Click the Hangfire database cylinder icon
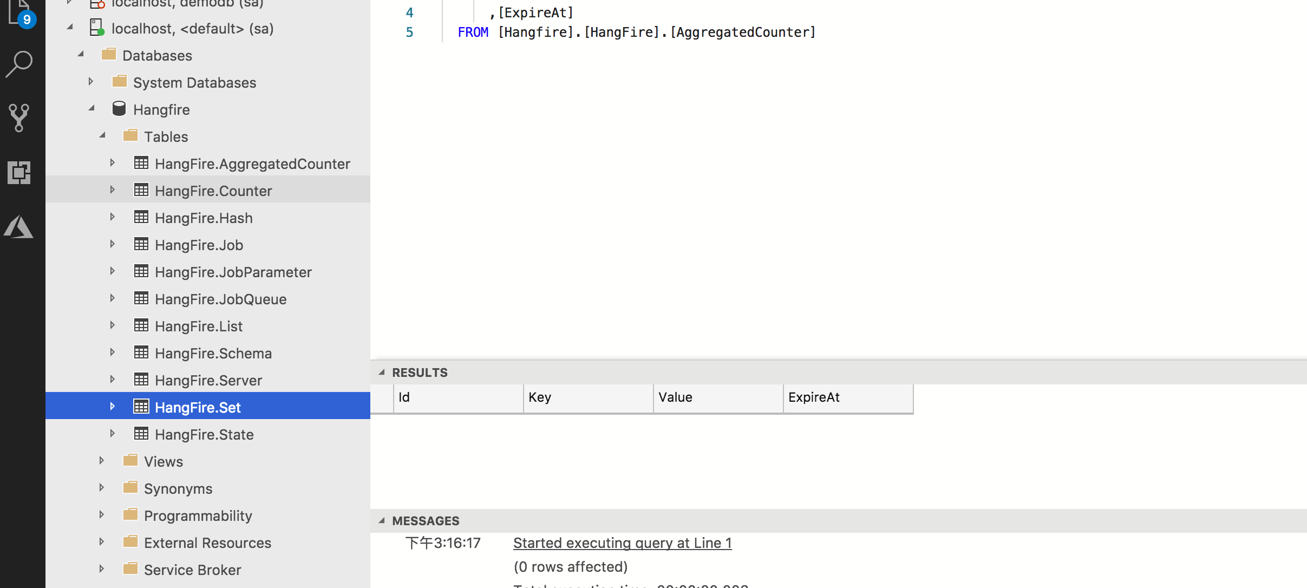 (x=119, y=108)
